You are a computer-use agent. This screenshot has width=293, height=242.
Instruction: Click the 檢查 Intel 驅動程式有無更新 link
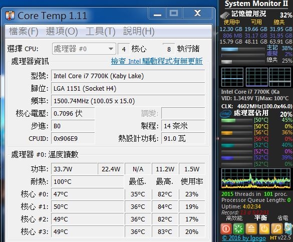157,61
